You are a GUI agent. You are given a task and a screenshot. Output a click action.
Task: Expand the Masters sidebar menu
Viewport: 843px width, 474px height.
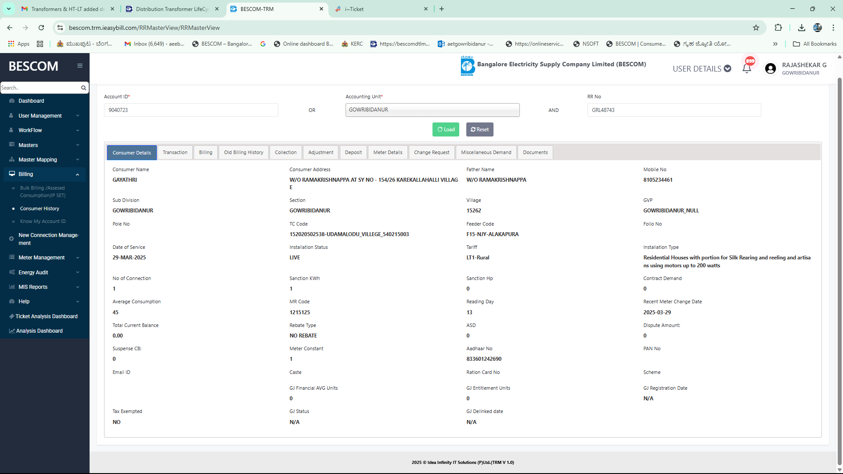[x=44, y=145]
